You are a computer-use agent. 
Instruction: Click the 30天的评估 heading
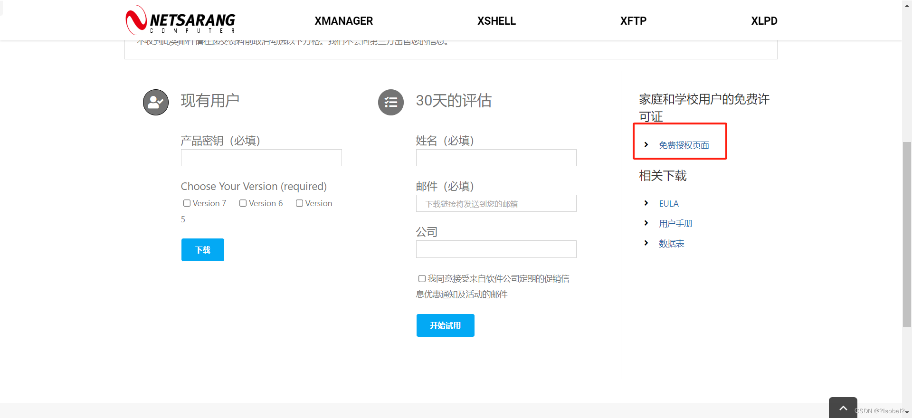(x=454, y=101)
